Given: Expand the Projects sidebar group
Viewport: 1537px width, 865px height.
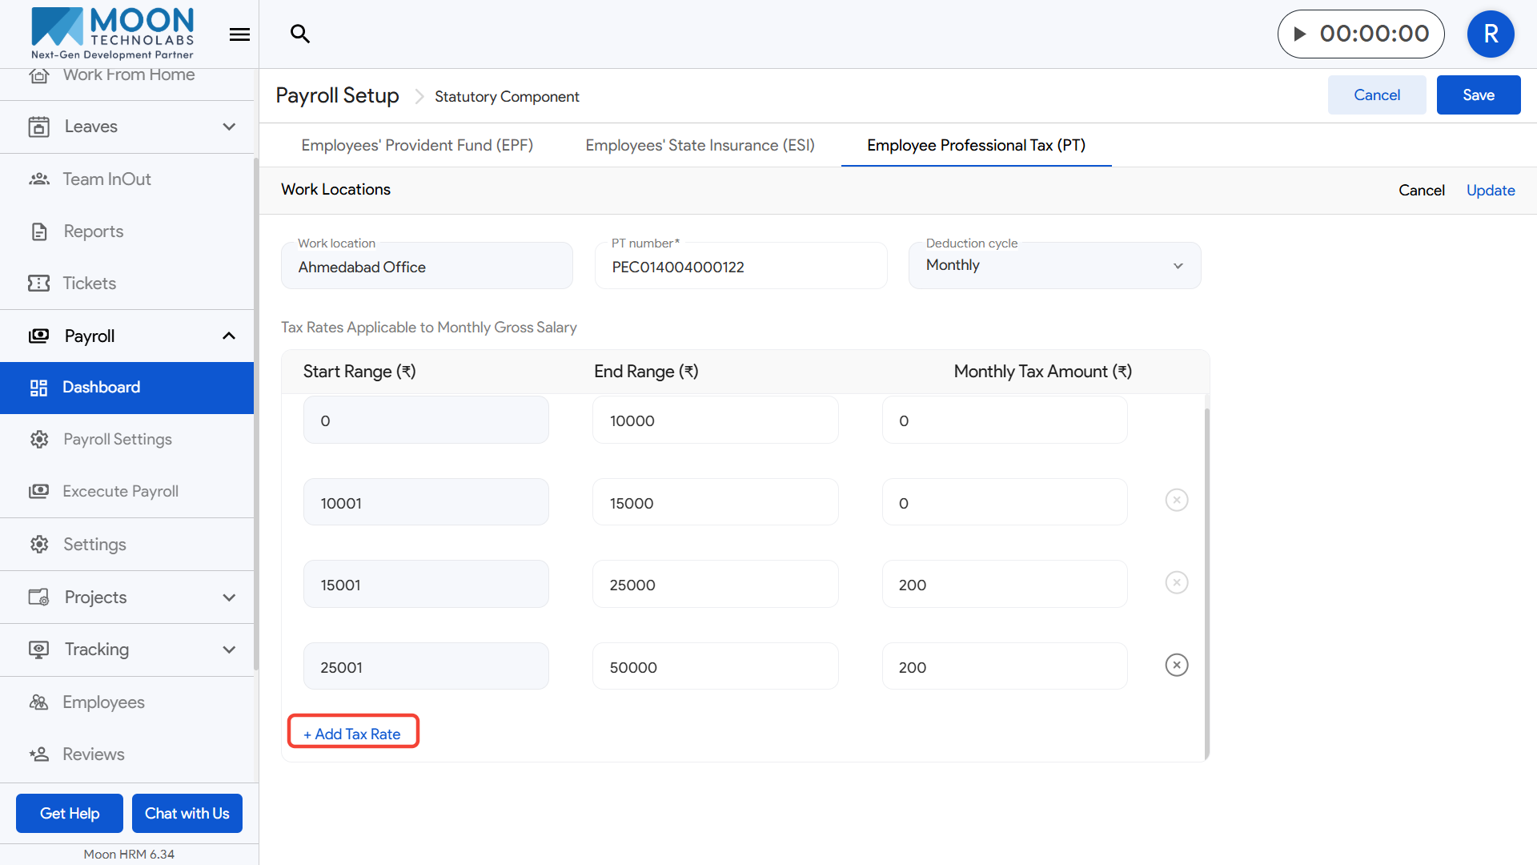Looking at the screenshot, I should click(229, 597).
